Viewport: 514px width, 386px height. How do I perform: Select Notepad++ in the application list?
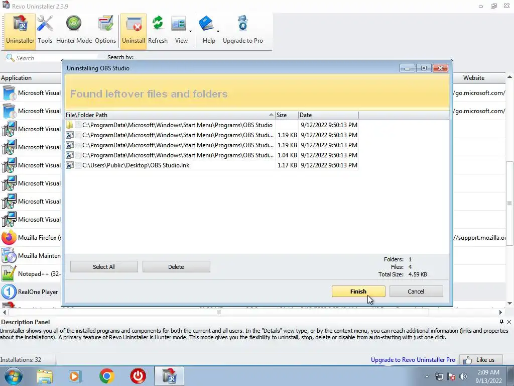click(x=31, y=274)
